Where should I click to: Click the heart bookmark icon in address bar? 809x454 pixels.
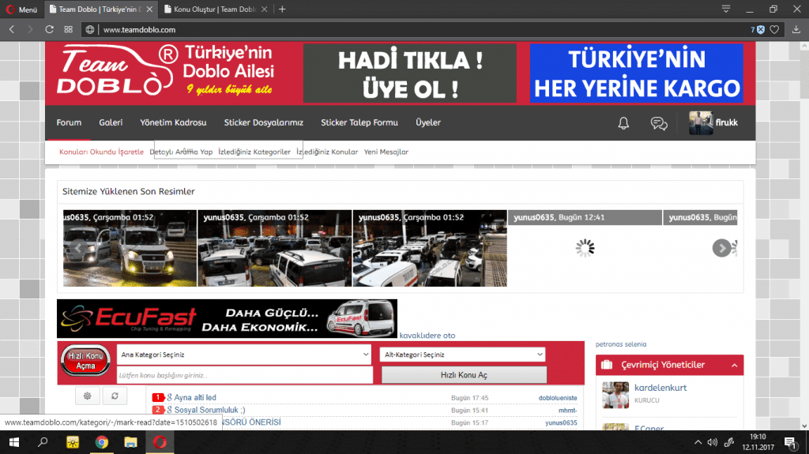[x=775, y=29]
